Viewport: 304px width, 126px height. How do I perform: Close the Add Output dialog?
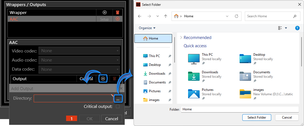click(x=121, y=88)
